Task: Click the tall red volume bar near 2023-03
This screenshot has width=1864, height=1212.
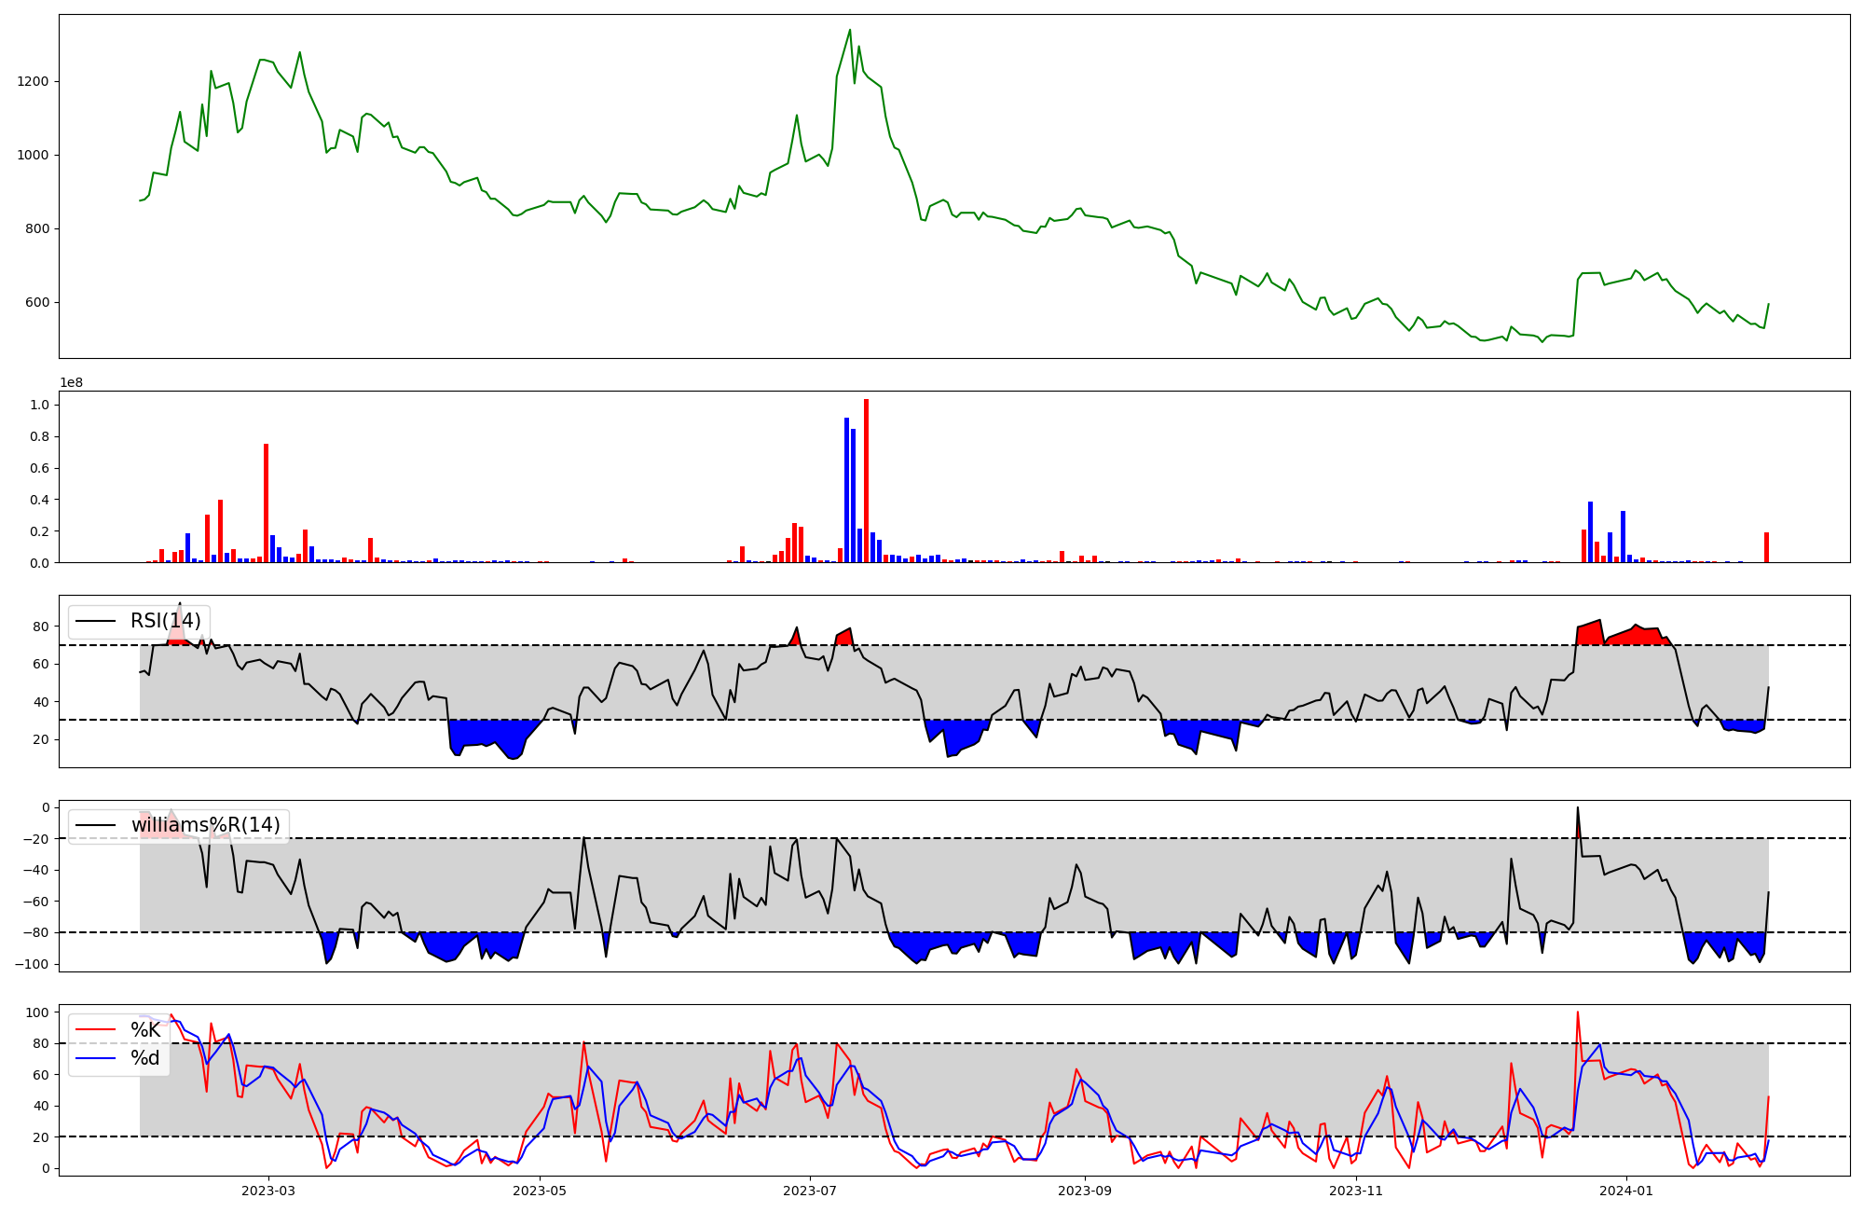Action: pos(266,503)
